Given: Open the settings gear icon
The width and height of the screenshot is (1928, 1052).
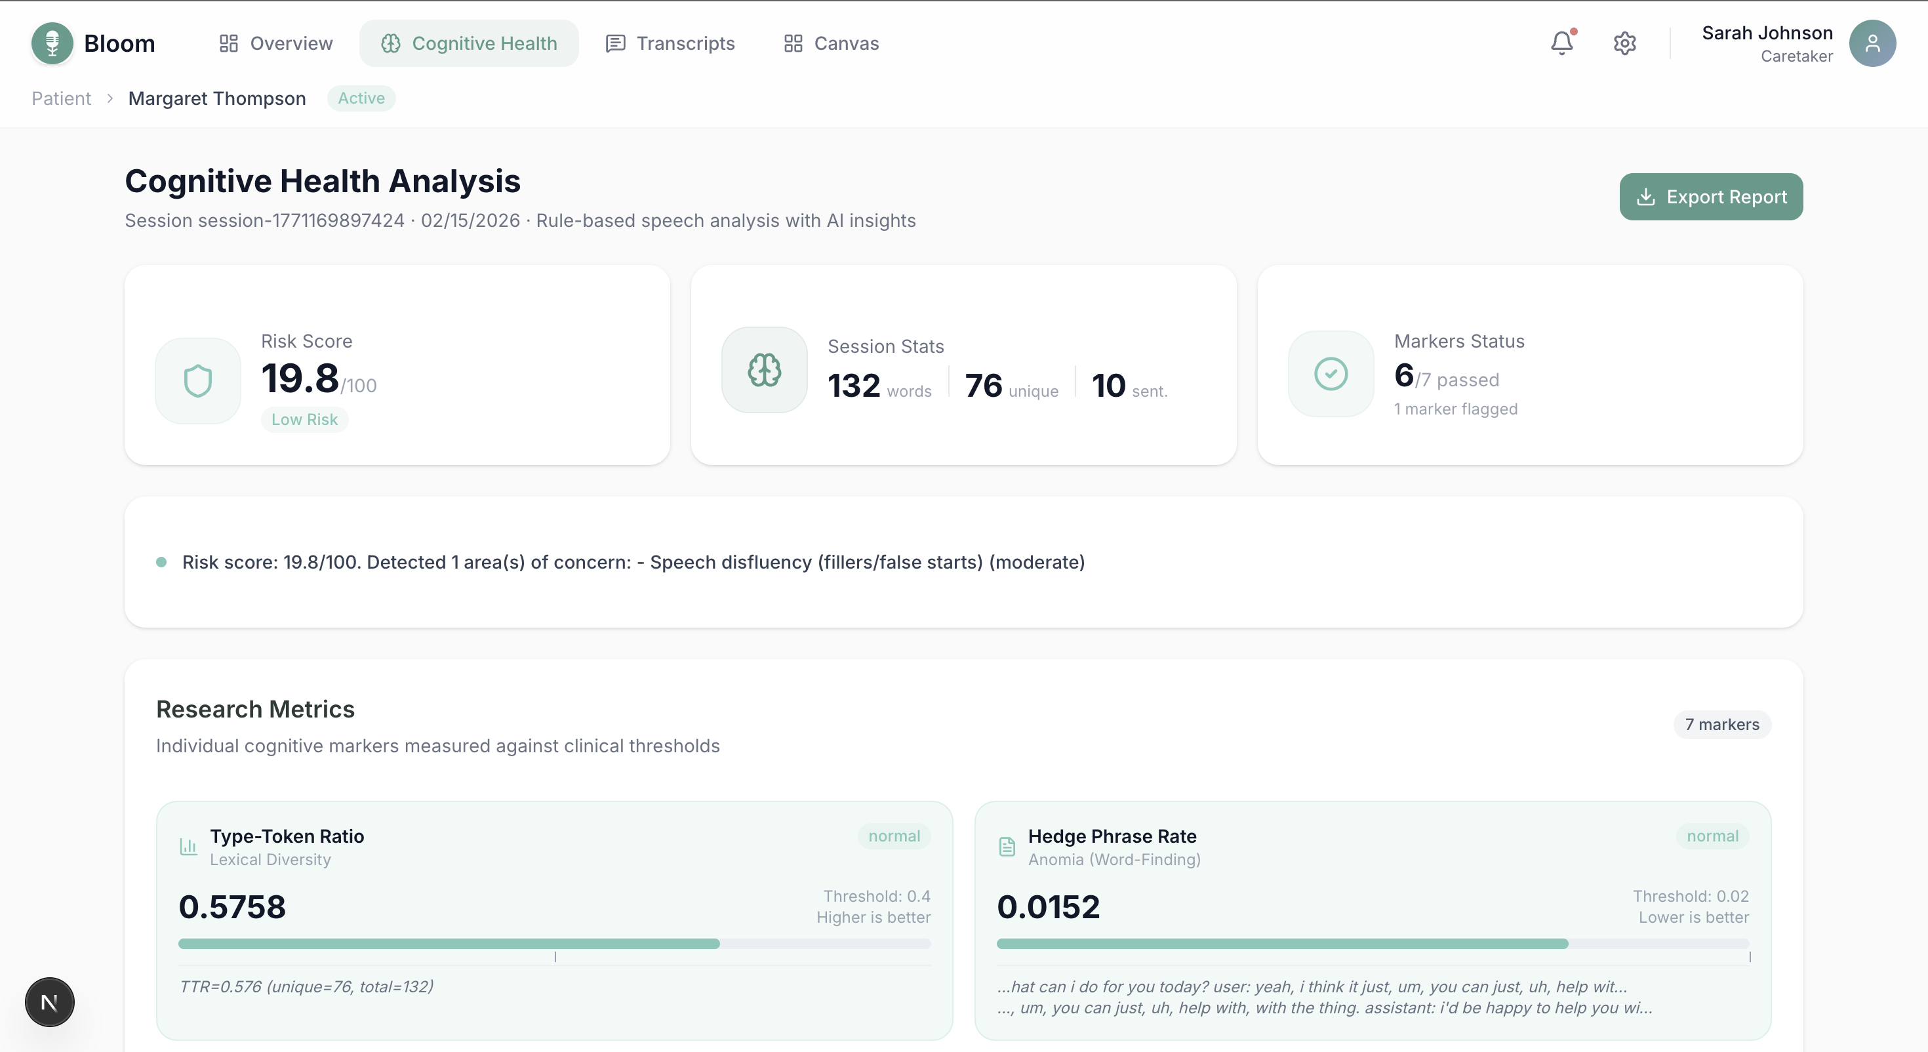Looking at the screenshot, I should click(1624, 43).
